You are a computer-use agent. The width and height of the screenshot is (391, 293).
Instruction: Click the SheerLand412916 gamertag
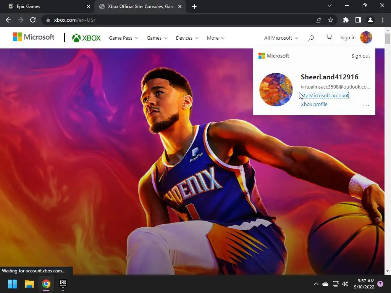pyautogui.click(x=330, y=77)
